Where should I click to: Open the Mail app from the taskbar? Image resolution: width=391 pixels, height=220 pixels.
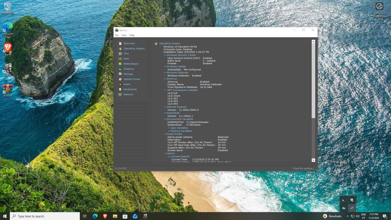point(135,216)
